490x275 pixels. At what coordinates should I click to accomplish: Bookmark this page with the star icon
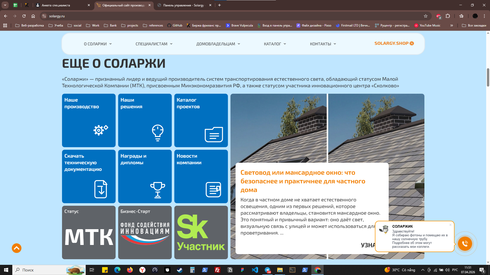point(426,16)
